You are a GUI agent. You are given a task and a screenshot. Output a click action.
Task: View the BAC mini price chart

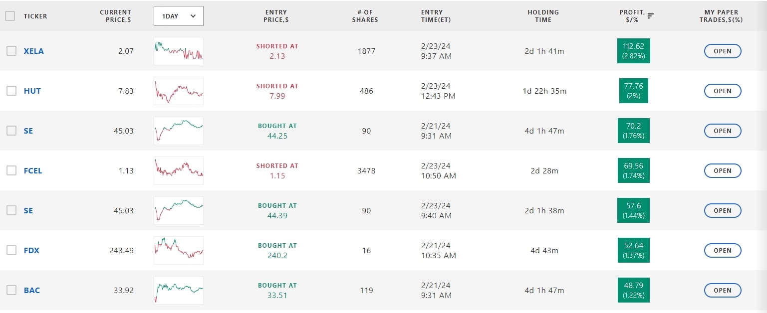179,290
